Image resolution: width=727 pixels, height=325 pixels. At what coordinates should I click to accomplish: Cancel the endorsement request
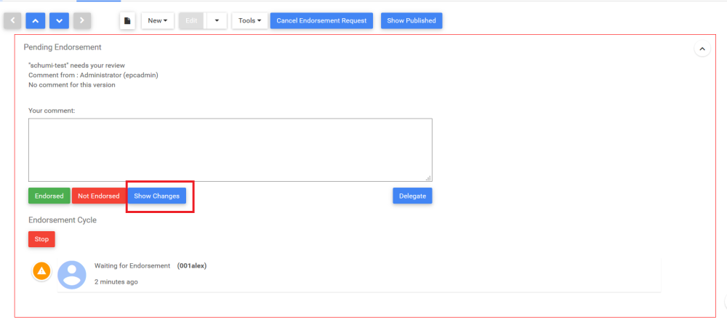[321, 20]
